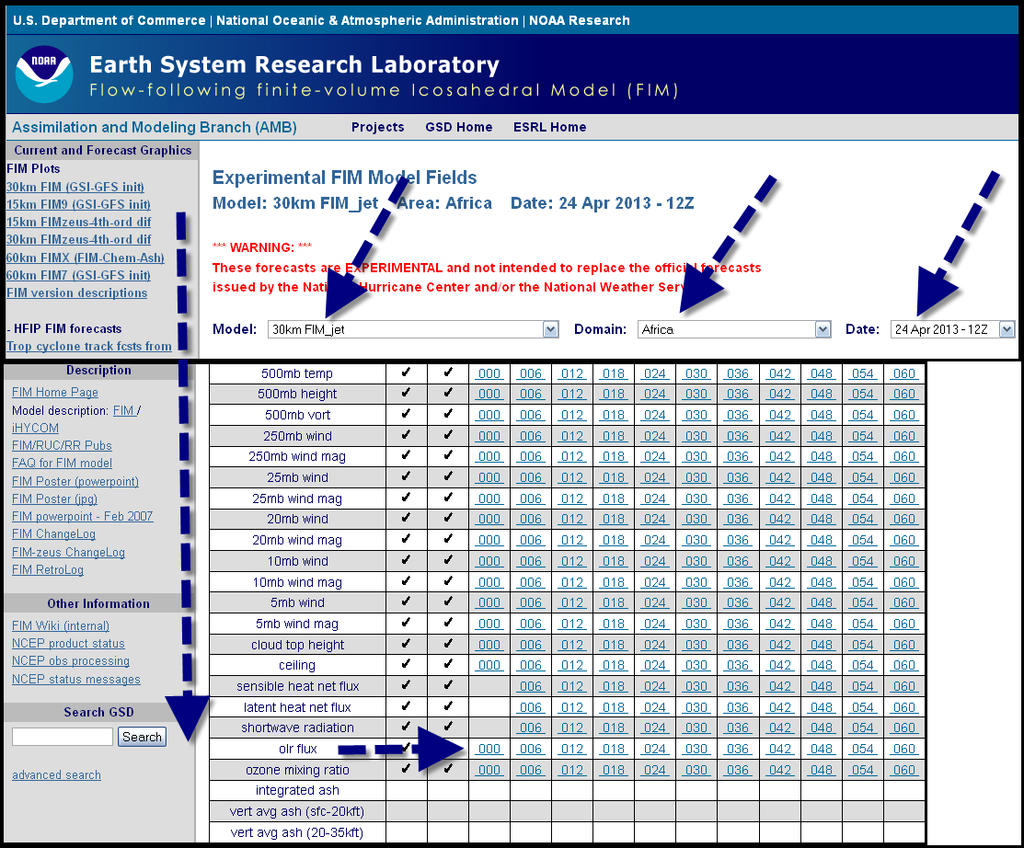The height and width of the screenshot is (848, 1024).
Task: Open the 15km FIM9 (GSI-GFS init) plots link
Action: tap(78, 205)
